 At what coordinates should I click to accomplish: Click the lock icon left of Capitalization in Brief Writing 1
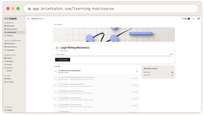[56, 99]
